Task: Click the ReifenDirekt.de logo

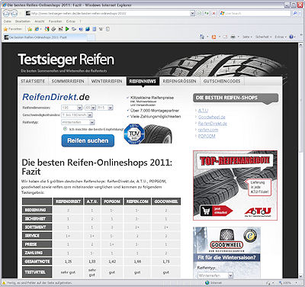Action: click(56, 97)
